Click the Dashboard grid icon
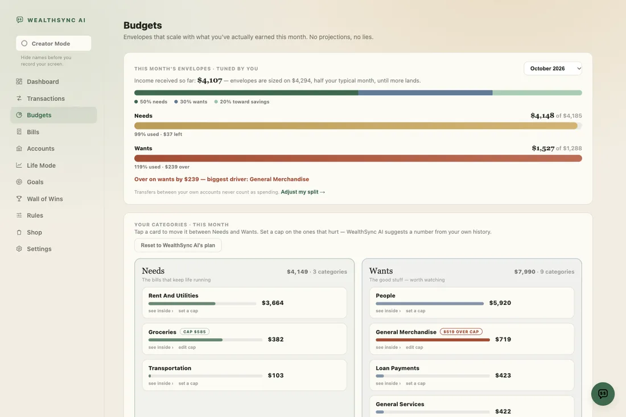Viewport: 626px width, 417px height. [x=19, y=81]
